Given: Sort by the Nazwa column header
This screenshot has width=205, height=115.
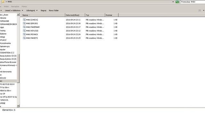Looking at the screenshot, I should tap(43, 15).
